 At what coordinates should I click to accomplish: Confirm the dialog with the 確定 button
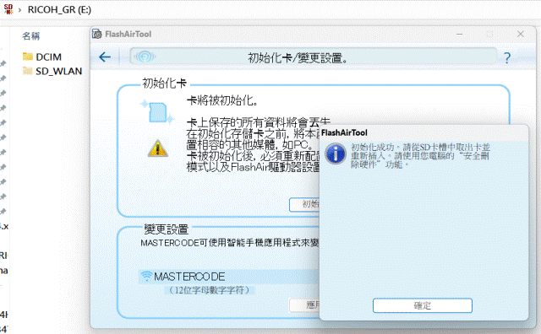423,305
